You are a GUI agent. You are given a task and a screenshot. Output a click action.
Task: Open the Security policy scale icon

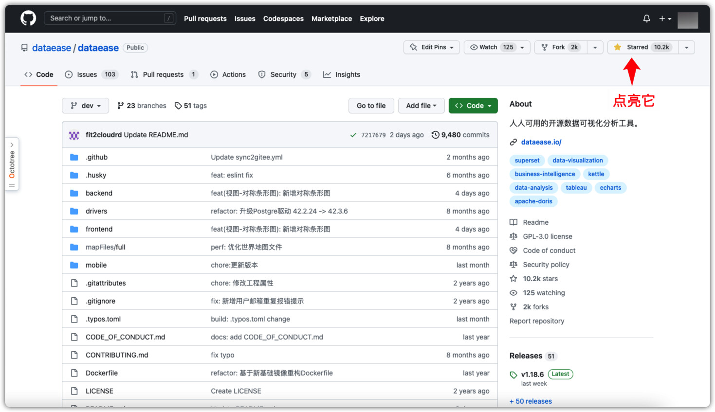point(513,265)
